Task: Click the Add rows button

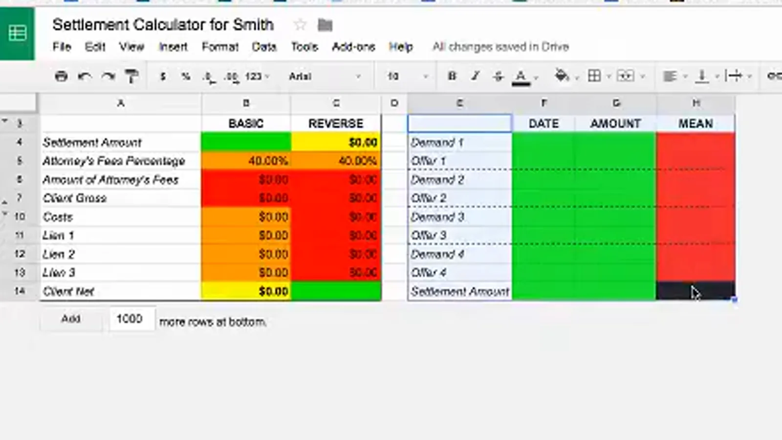Action: point(71,319)
